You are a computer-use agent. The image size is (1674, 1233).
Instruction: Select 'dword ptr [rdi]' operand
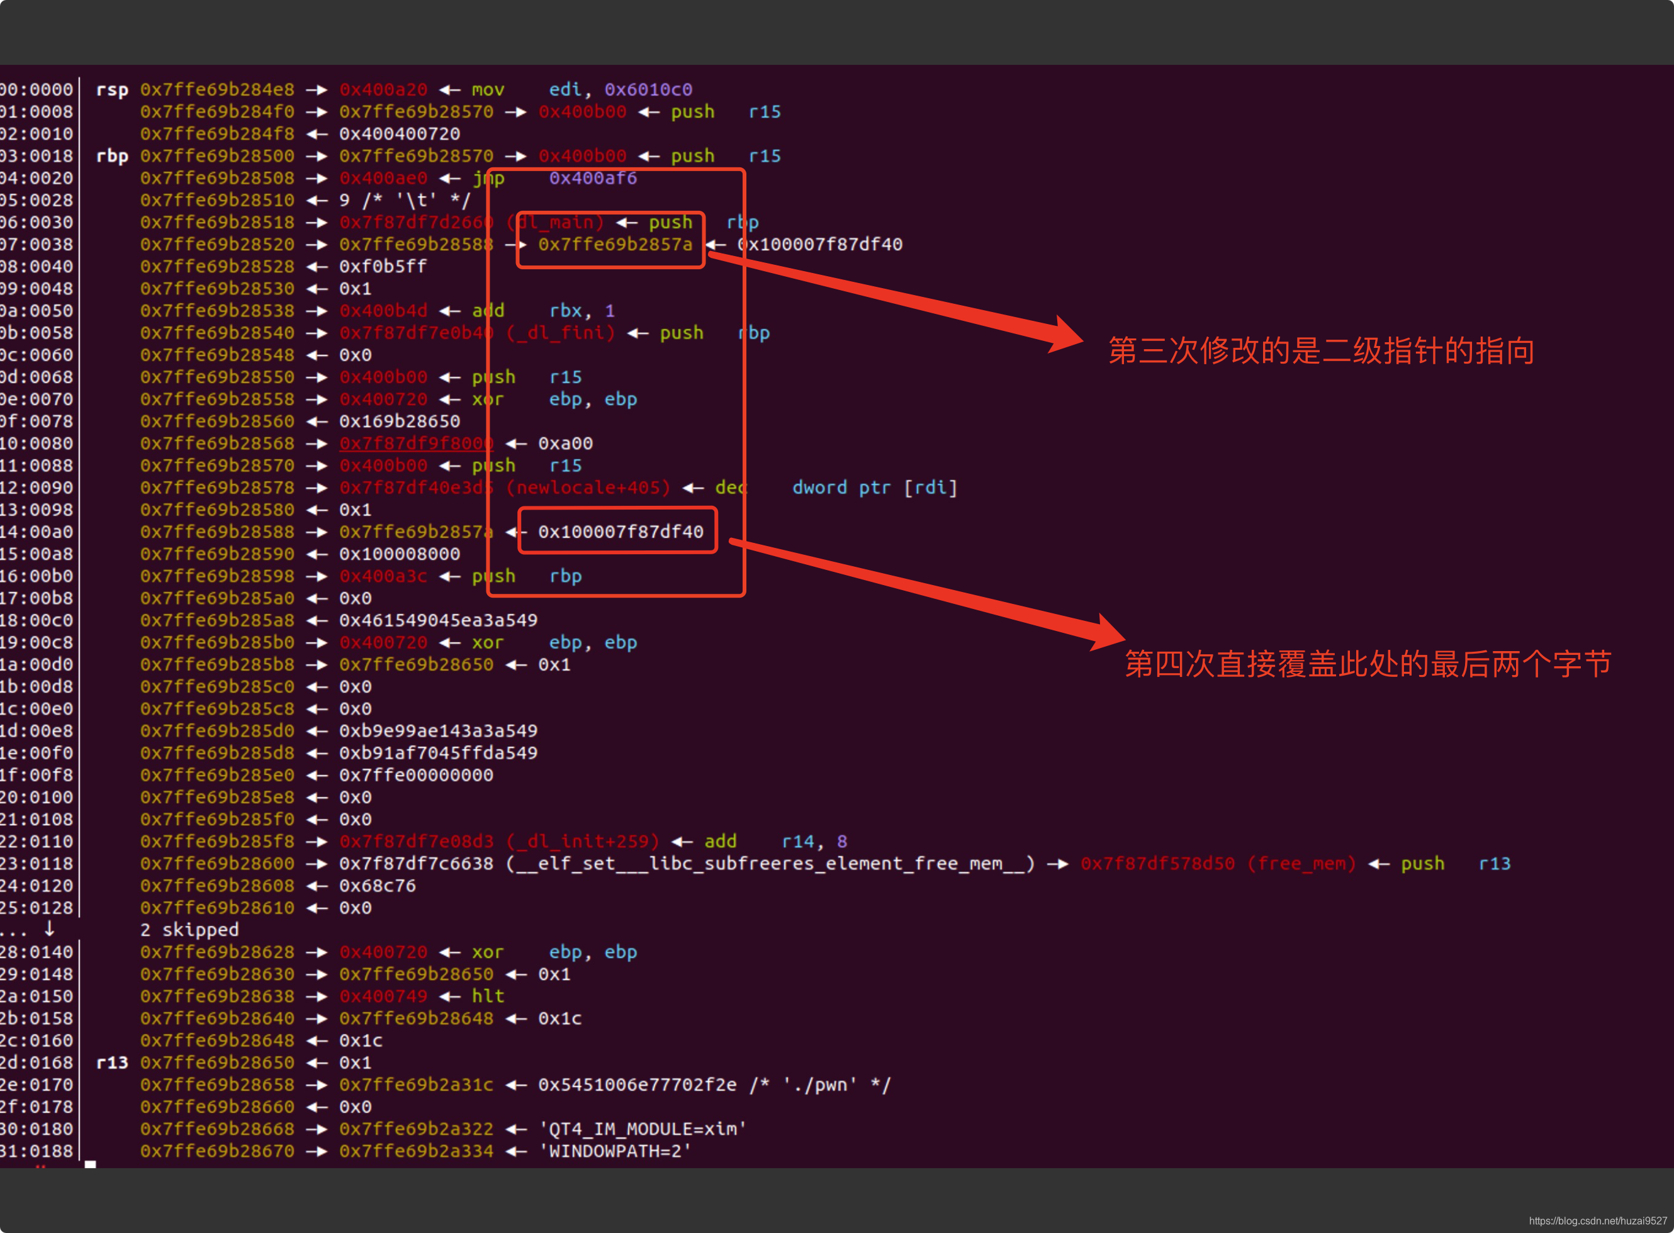[x=874, y=488]
